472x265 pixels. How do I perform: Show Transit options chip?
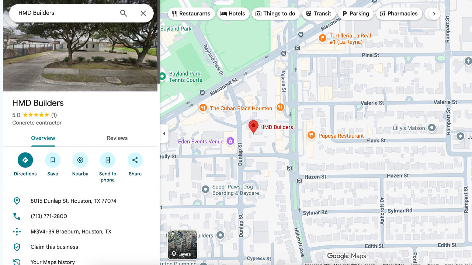click(x=319, y=14)
